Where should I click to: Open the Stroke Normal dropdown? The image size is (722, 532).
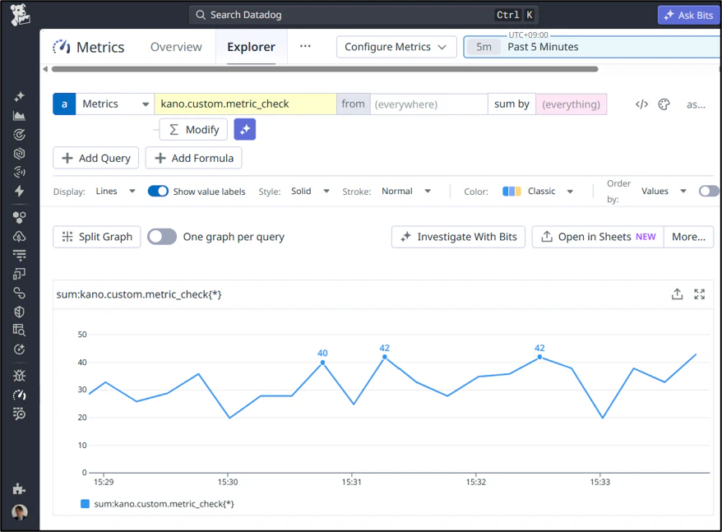point(405,191)
